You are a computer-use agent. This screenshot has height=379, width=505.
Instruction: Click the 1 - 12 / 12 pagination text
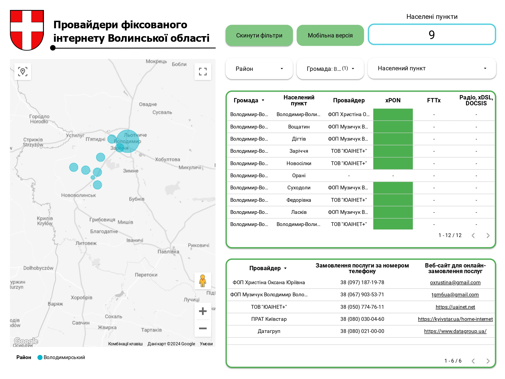click(x=450, y=235)
